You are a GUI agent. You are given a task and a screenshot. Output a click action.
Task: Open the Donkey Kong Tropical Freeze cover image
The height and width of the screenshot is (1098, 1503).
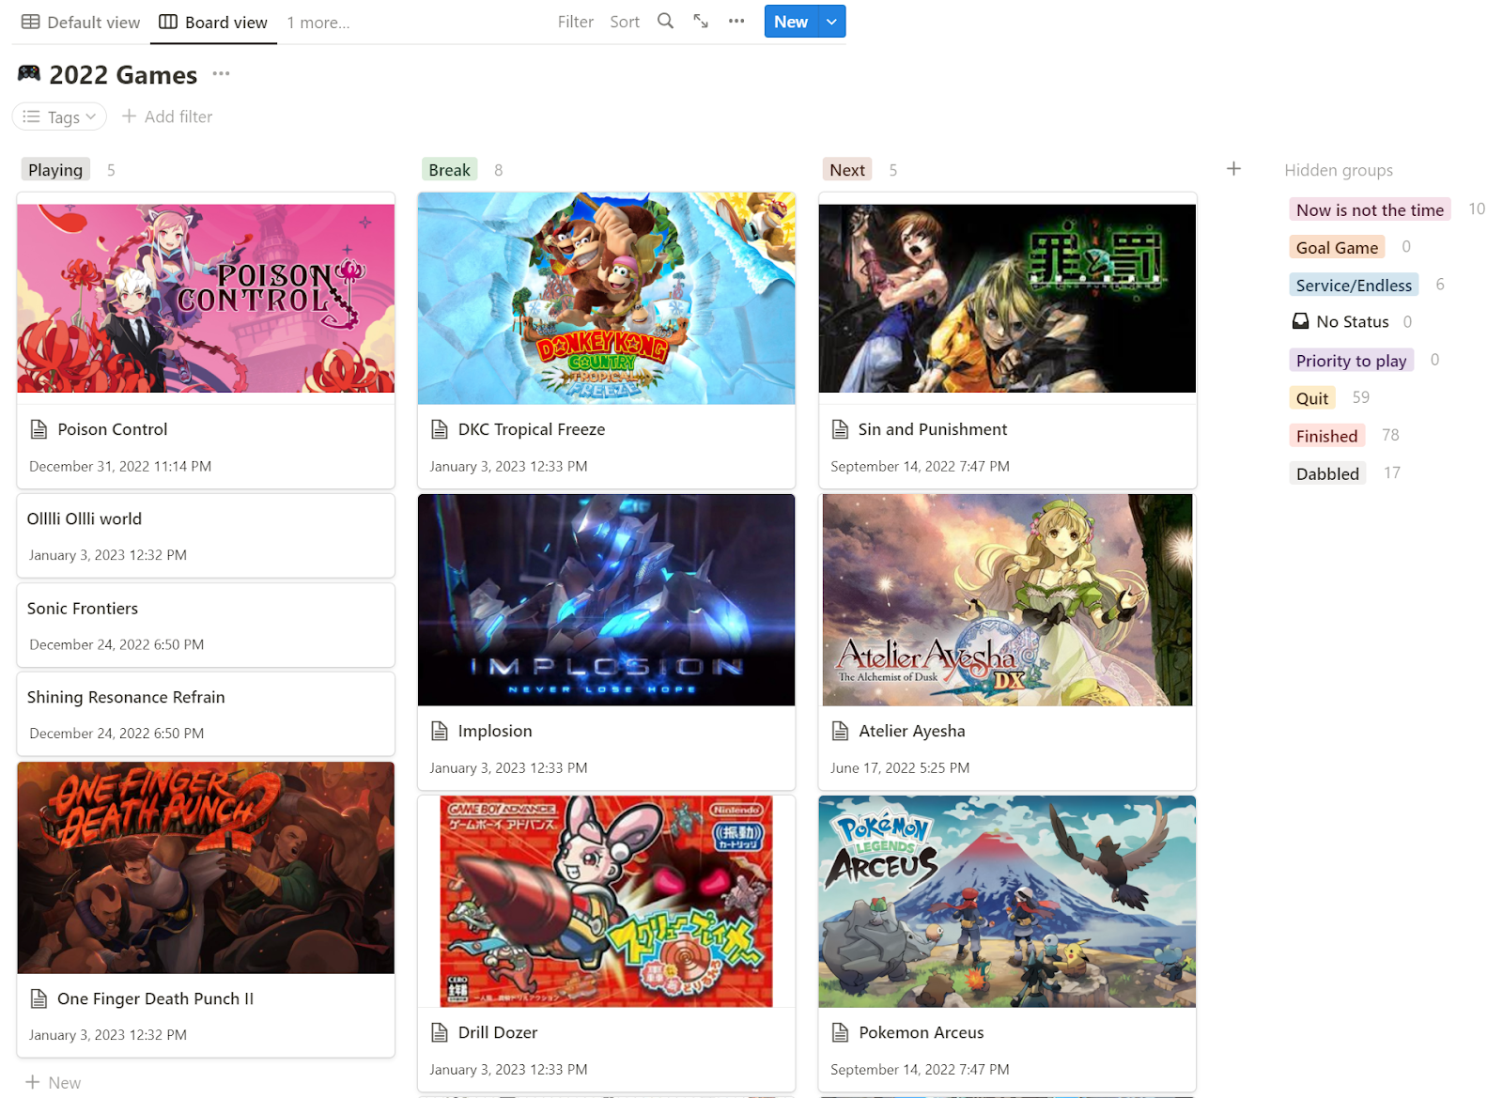point(607,299)
